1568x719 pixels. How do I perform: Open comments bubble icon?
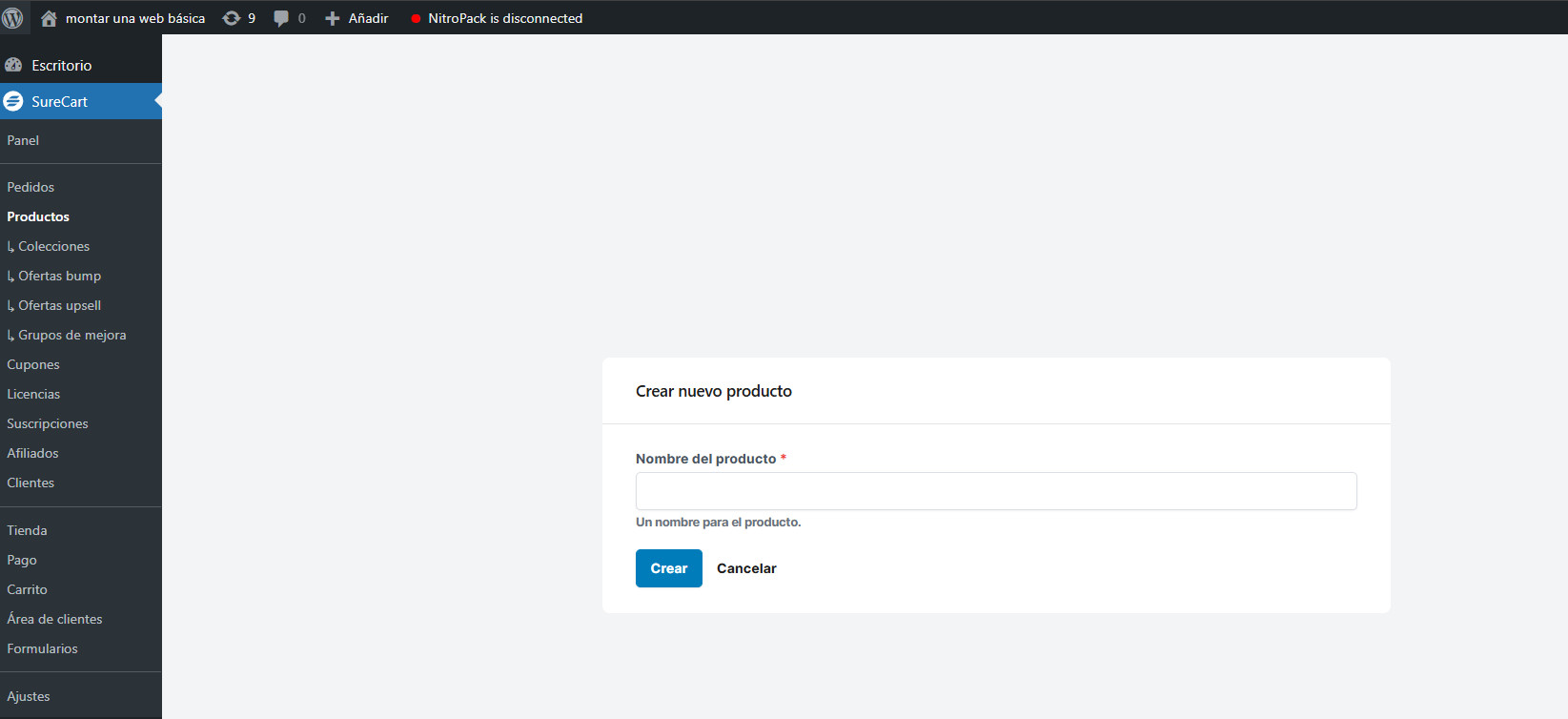(x=281, y=18)
